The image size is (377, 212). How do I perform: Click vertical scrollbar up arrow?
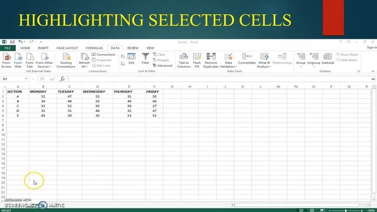(x=374, y=87)
